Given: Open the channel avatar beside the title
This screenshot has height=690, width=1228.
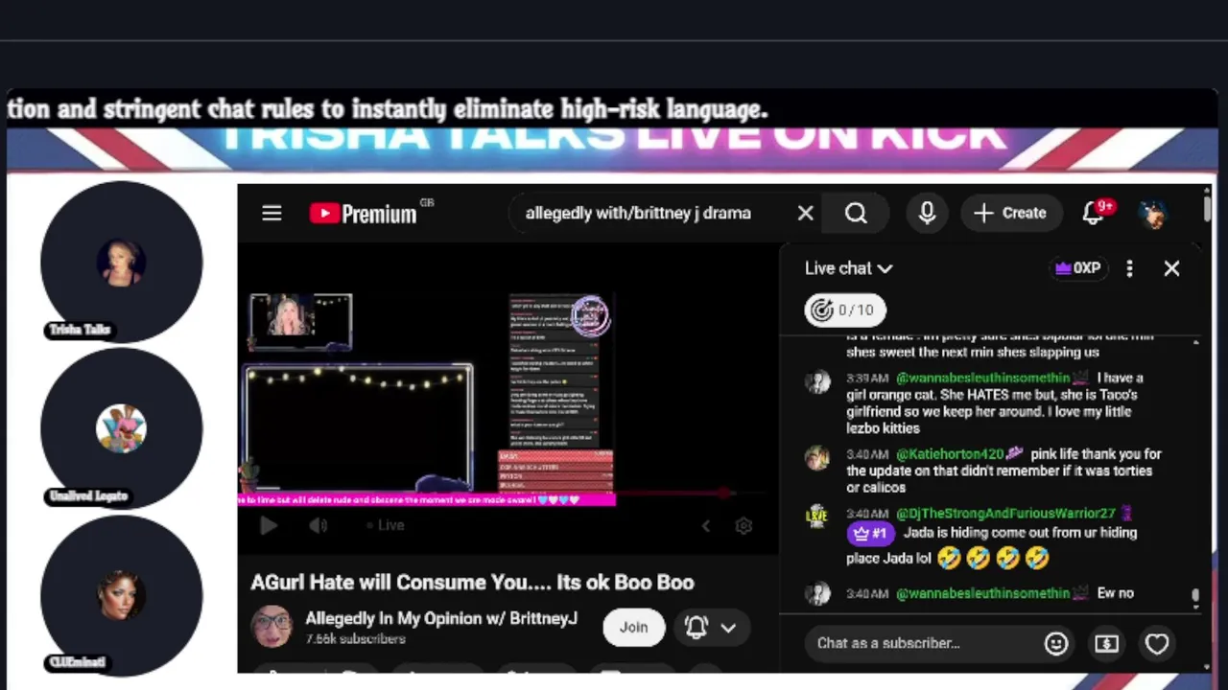Looking at the screenshot, I should (x=272, y=627).
